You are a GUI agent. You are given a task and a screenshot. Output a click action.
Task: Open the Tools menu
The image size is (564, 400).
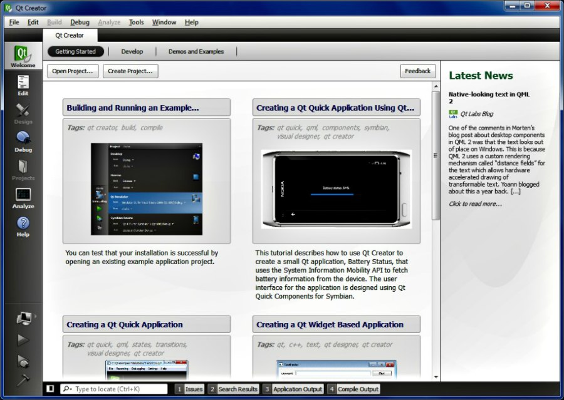pos(137,23)
